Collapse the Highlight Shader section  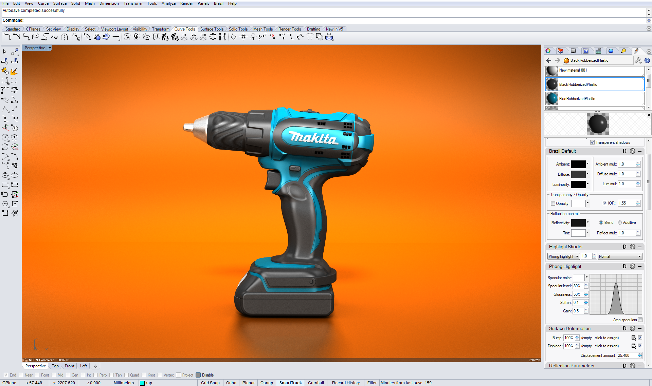[640, 247]
